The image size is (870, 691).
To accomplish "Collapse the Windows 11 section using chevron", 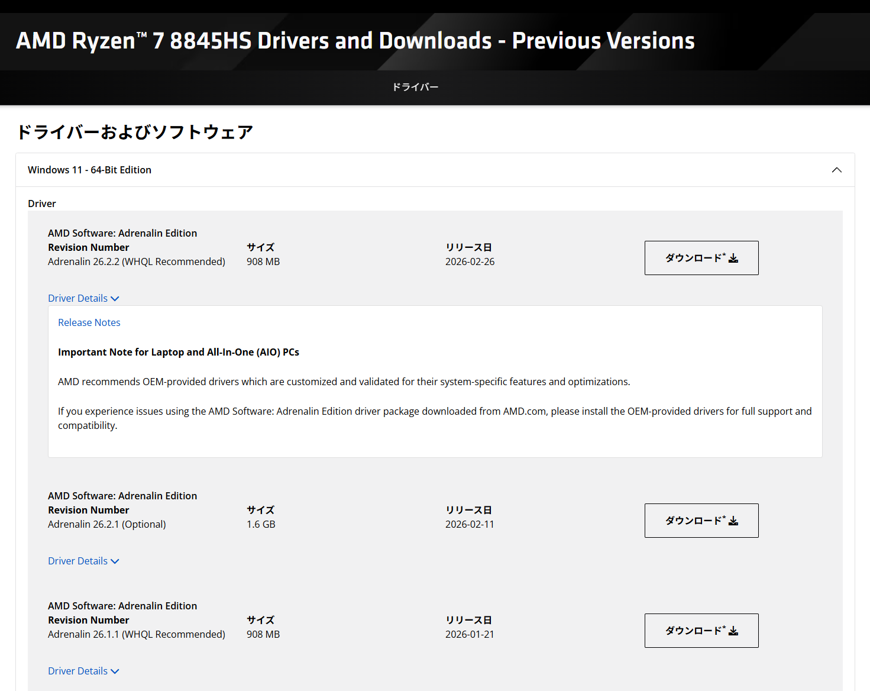I will click(x=836, y=170).
